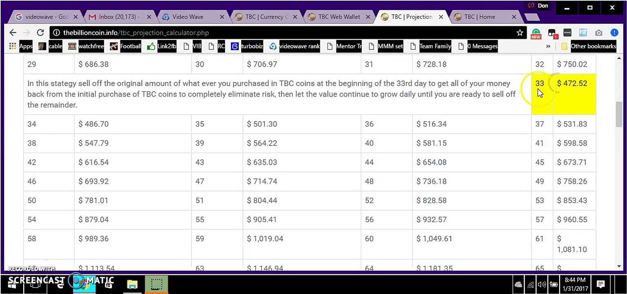The image size is (627, 294).
Task: Select the $ 686.38 value for day 29
Action: (93, 64)
